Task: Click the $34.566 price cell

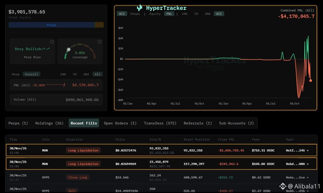Action: [x=122, y=177]
